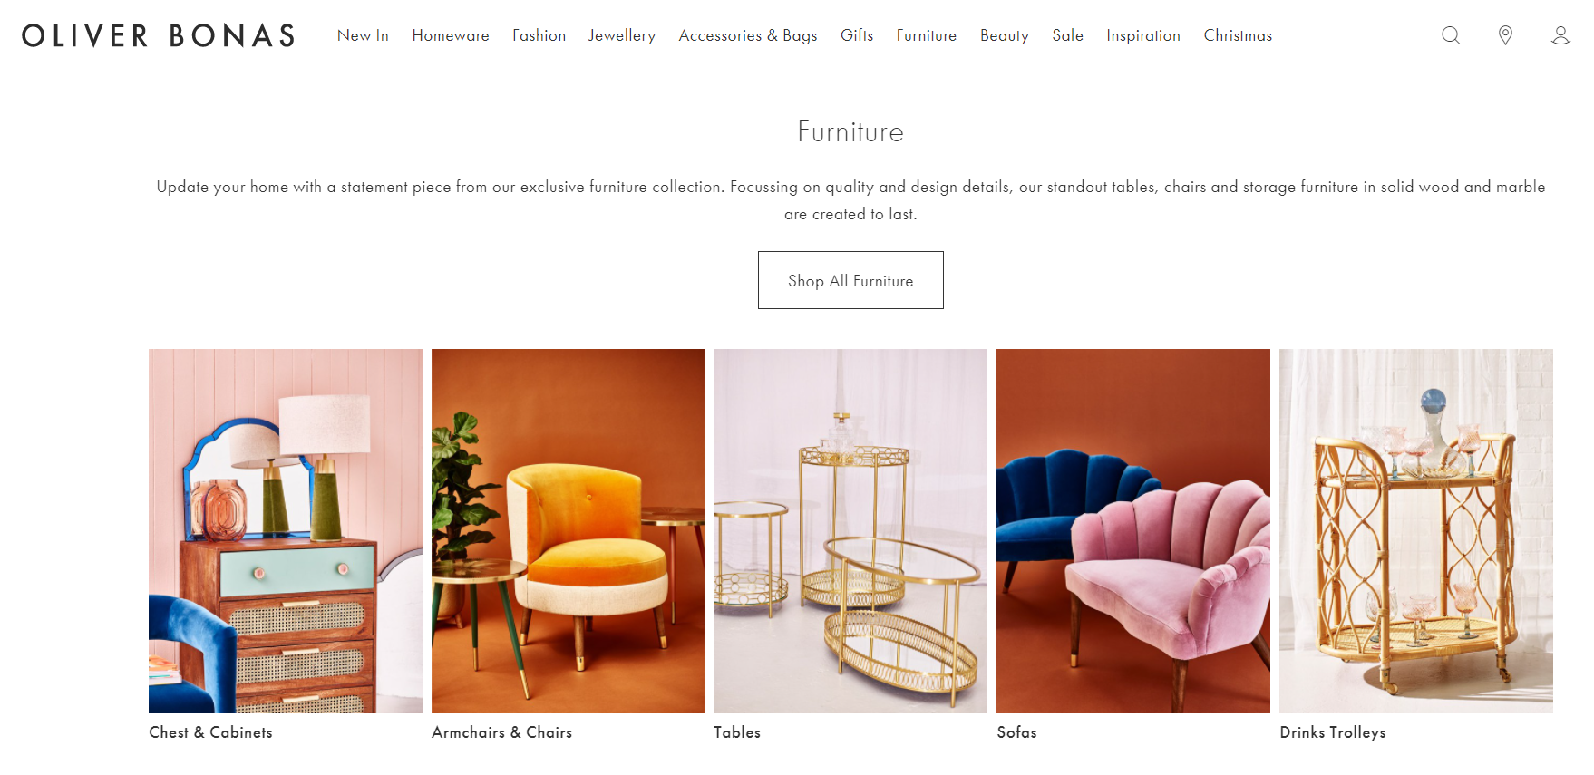Open the Inspiration menu item
Viewport: 1594px width, 775px height.
point(1143,35)
